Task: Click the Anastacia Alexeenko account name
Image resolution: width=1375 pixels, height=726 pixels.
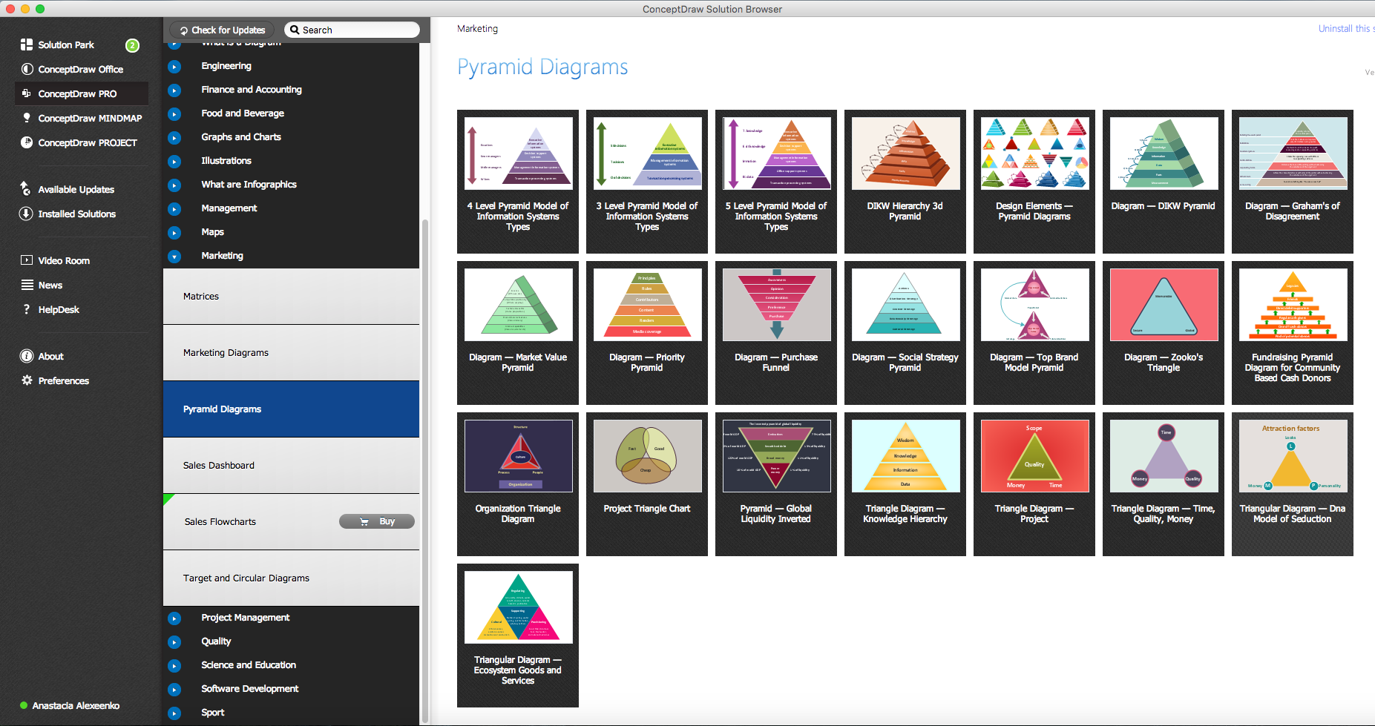Action: (x=76, y=705)
